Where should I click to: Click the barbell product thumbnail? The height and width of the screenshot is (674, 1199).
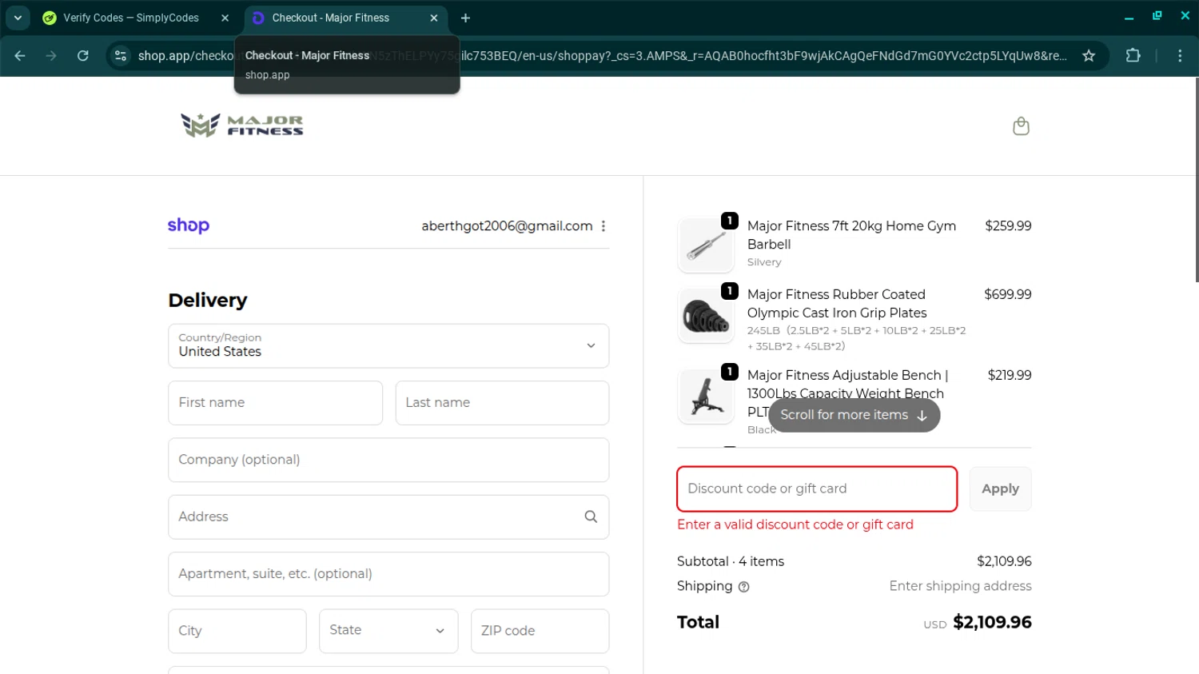point(706,245)
